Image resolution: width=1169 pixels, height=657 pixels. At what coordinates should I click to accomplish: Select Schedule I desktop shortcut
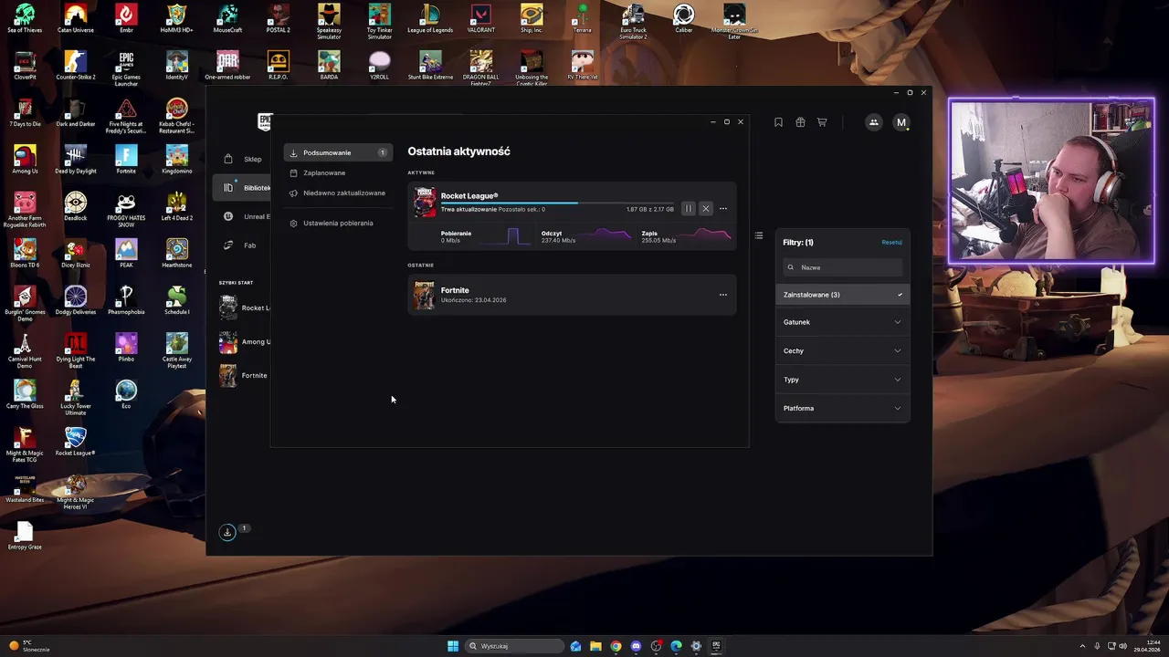click(x=177, y=300)
